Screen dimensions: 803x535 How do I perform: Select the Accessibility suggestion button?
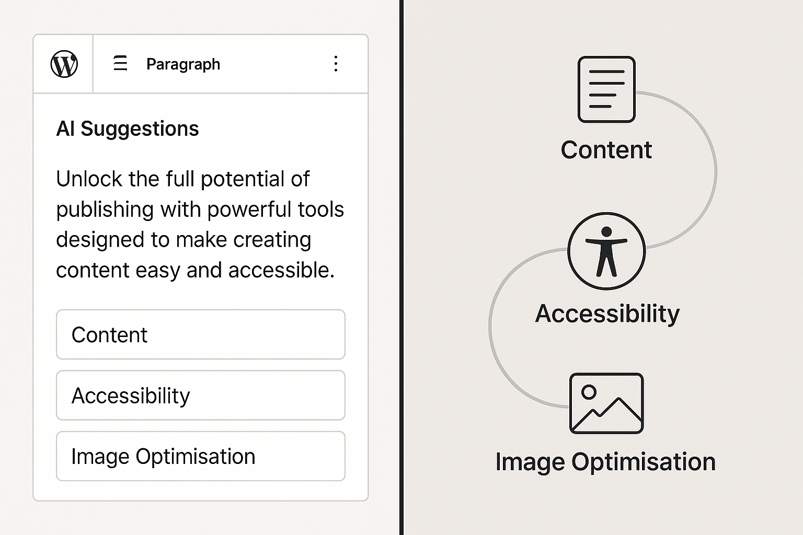click(201, 396)
